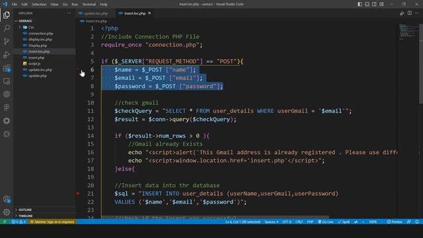
Task: Open script.js in the explorer
Action: tap(34, 63)
